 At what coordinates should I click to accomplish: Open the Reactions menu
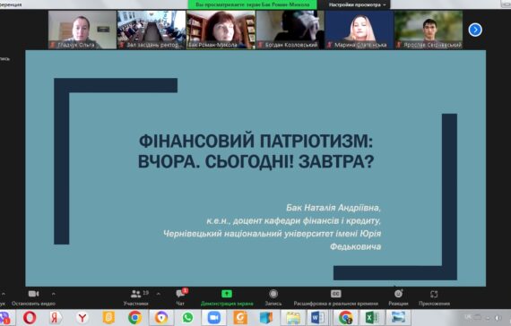pyautogui.click(x=398, y=297)
